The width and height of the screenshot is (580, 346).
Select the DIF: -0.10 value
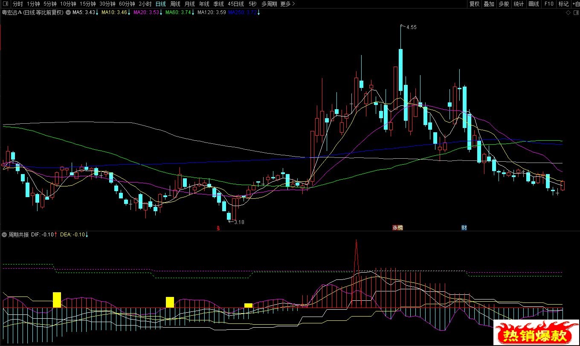pyautogui.click(x=43, y=235)
